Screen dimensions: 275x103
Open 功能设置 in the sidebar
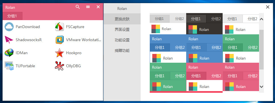pos(122,40)
